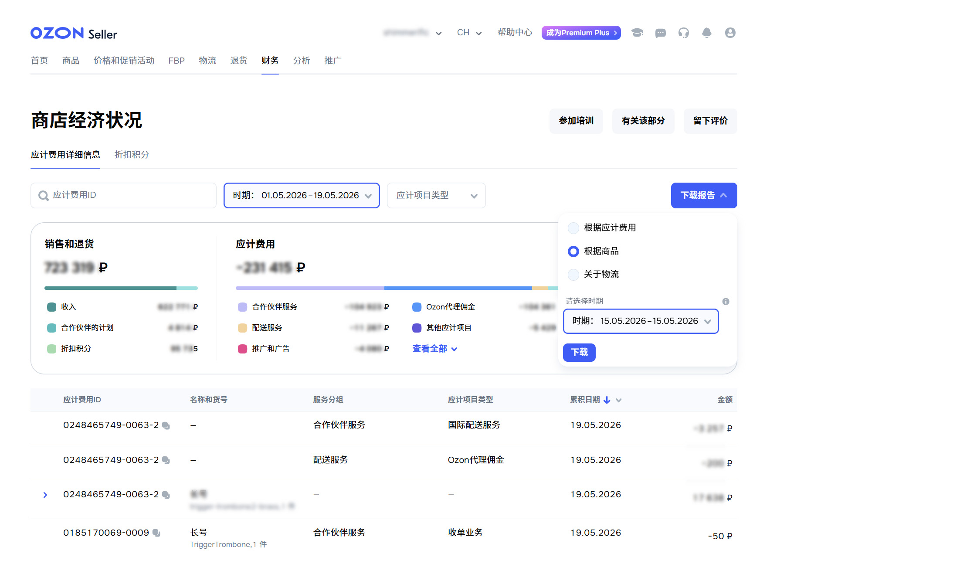Focus the 应计费用ID search field
Screen dimensions: 960x581
pyautogui.click(x=123, y=195)
